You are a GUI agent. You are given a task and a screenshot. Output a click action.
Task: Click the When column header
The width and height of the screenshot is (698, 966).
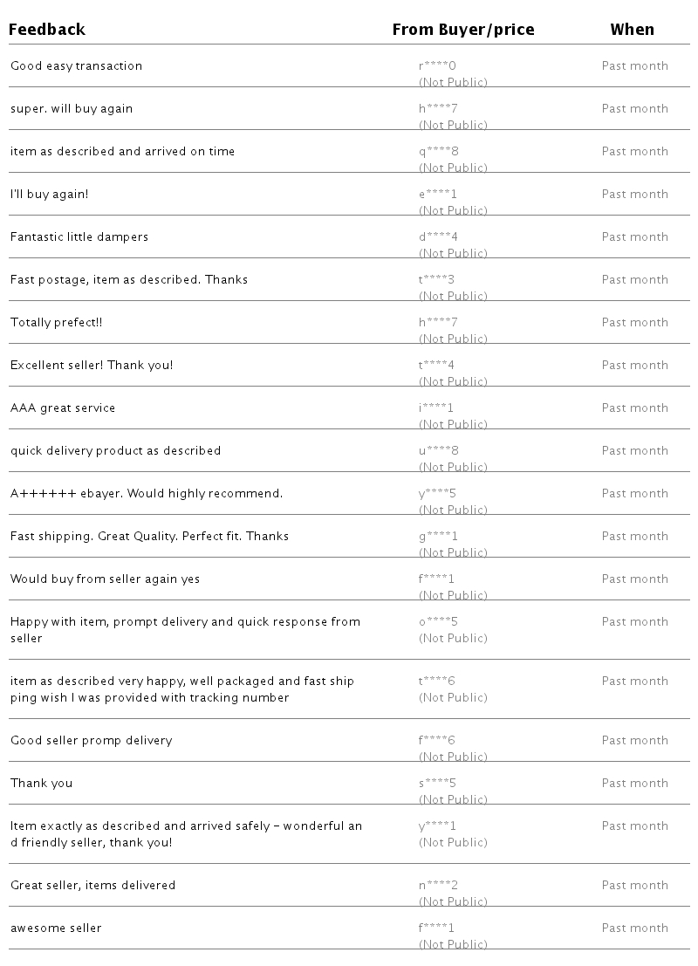[x=632, y=30]
